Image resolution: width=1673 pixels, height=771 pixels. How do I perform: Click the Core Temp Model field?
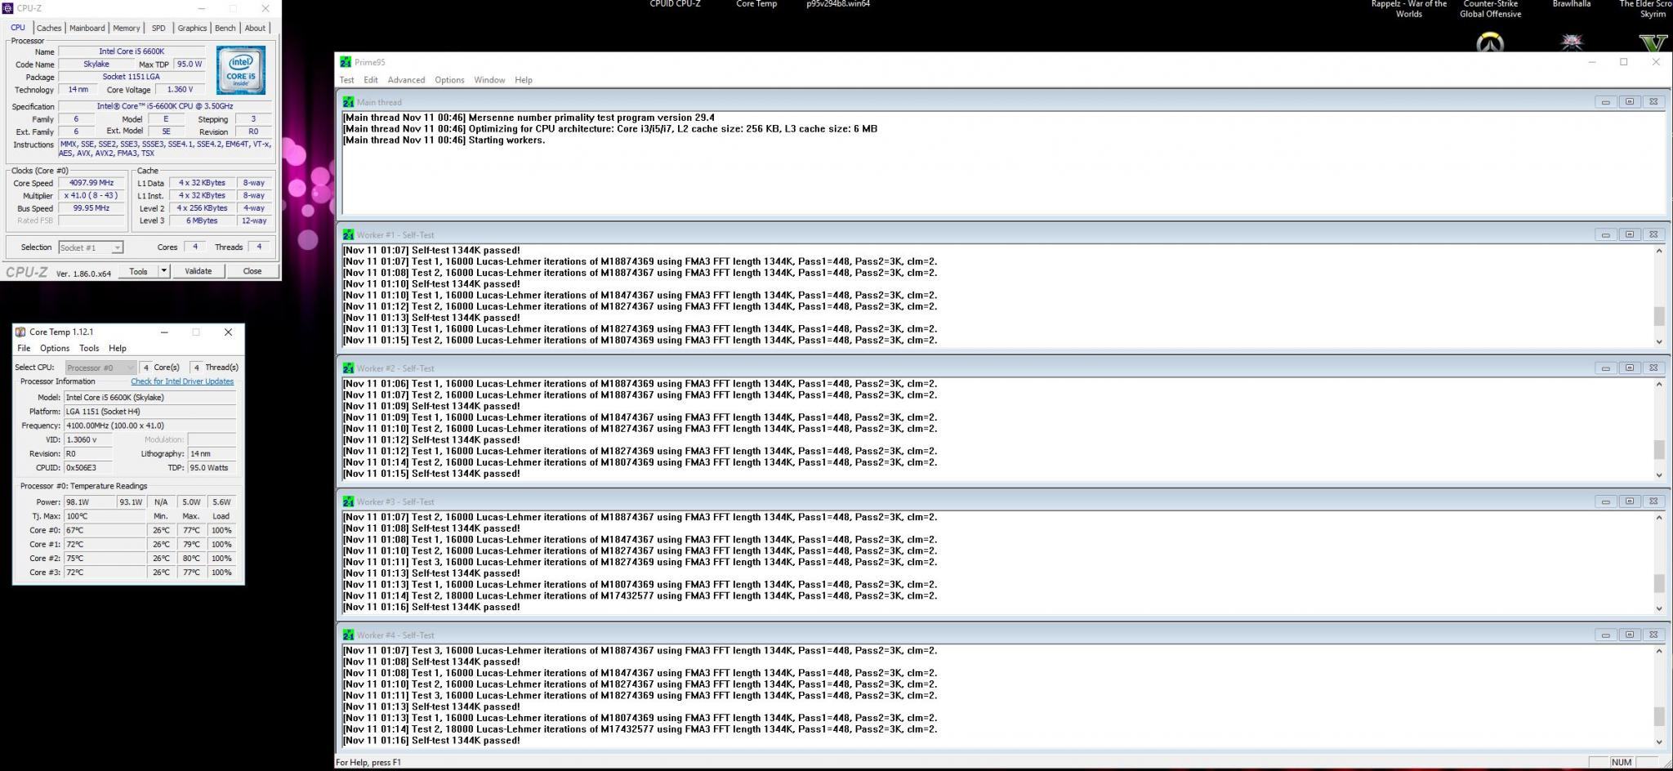pyautogui.click(x=150, y=398)
